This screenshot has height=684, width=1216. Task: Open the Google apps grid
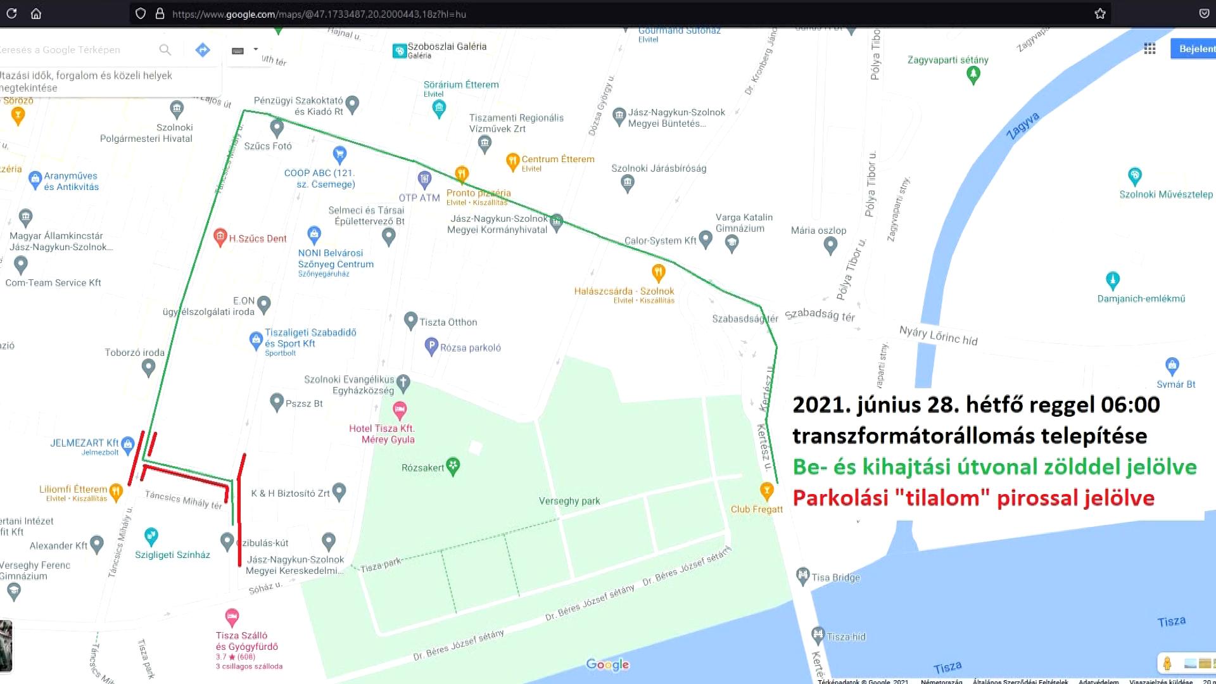pyautogui.click(x=1149, y=49)
